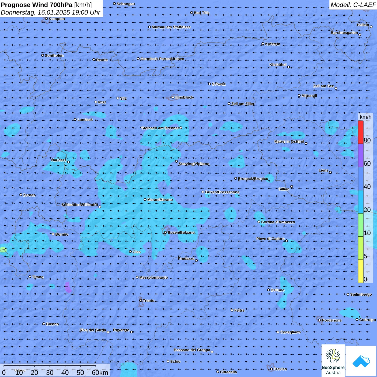
Task: Click the Zell am Ziller label
Action: [243, 104]
